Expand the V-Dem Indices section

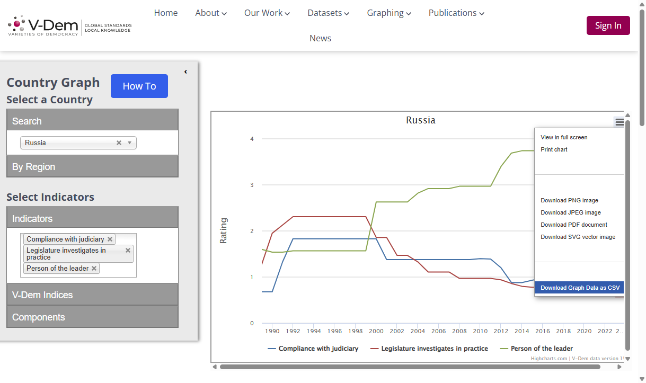tap(92, 295)
